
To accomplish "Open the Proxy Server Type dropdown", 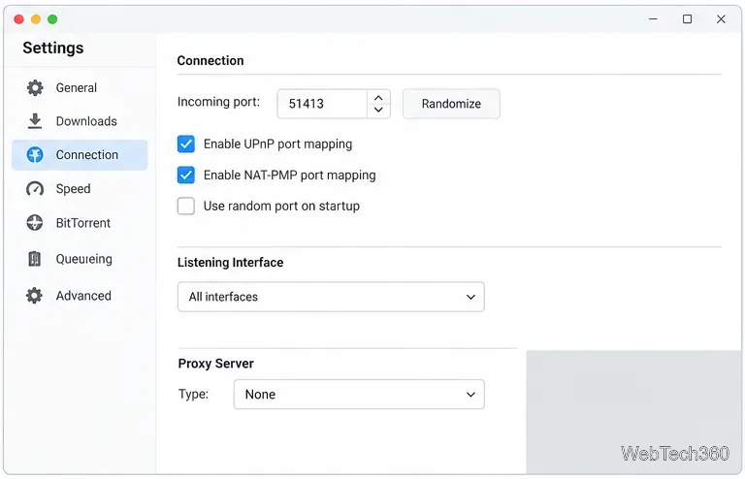I will 359,394.
